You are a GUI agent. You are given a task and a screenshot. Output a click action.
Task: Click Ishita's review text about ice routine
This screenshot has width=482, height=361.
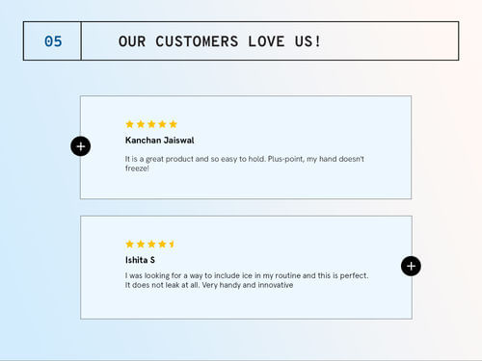coord(247,280)
